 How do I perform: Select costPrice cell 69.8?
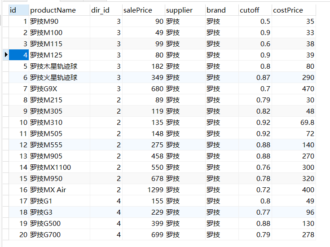pyautogui.click(x=294, y=122)
